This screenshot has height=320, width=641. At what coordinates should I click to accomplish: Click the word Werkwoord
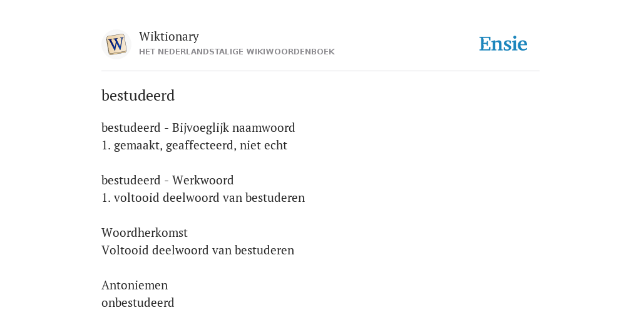point(203,180)
